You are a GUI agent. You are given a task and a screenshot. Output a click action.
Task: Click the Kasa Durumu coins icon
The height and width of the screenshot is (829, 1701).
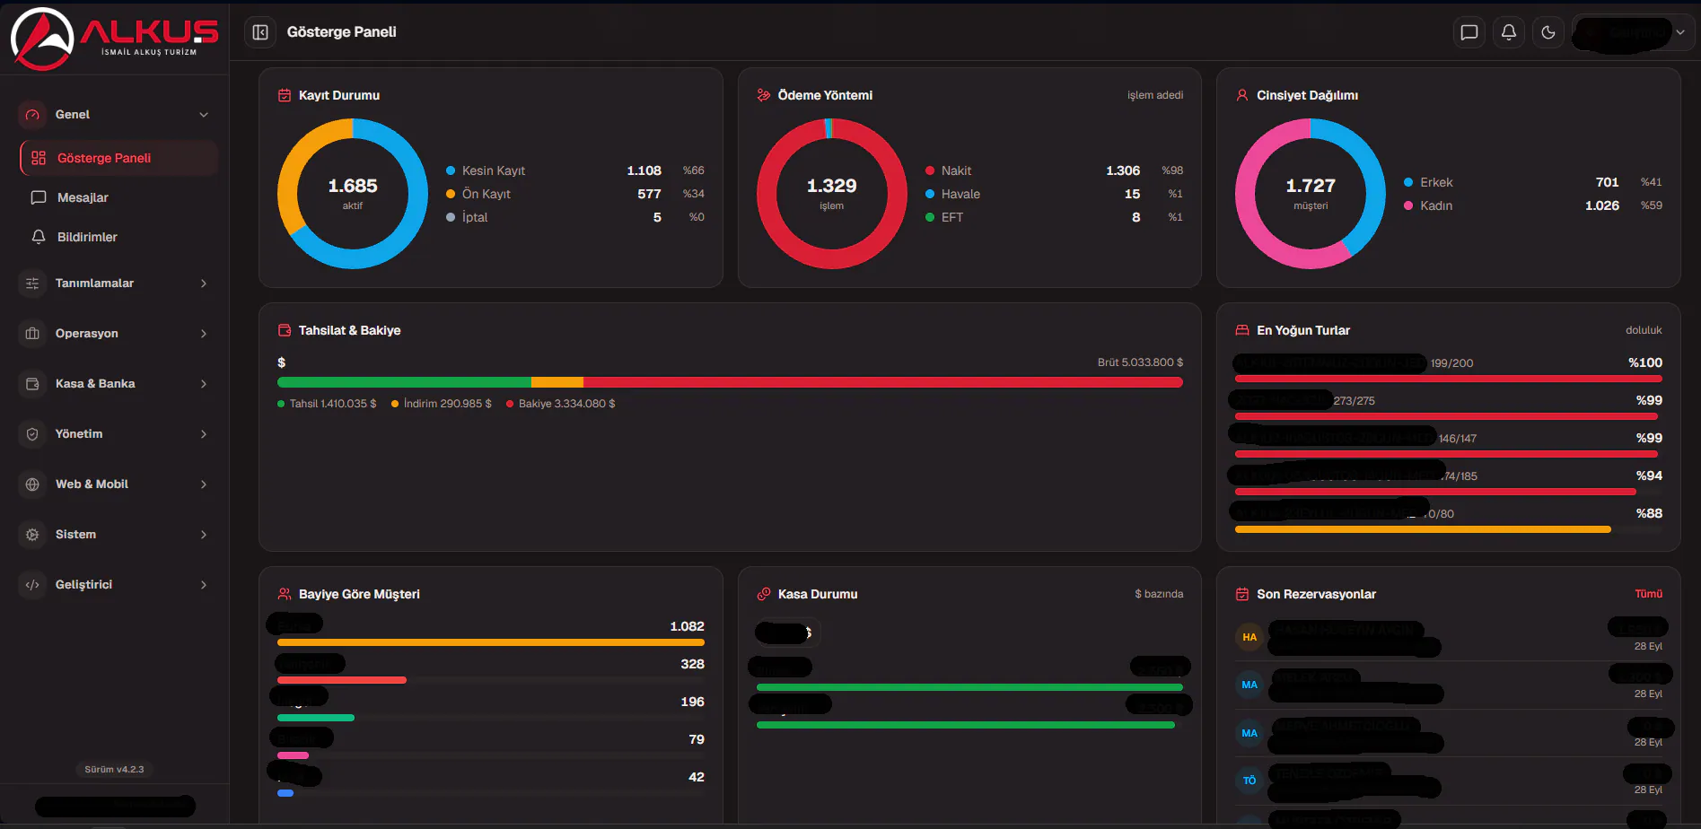coord(764,594)
